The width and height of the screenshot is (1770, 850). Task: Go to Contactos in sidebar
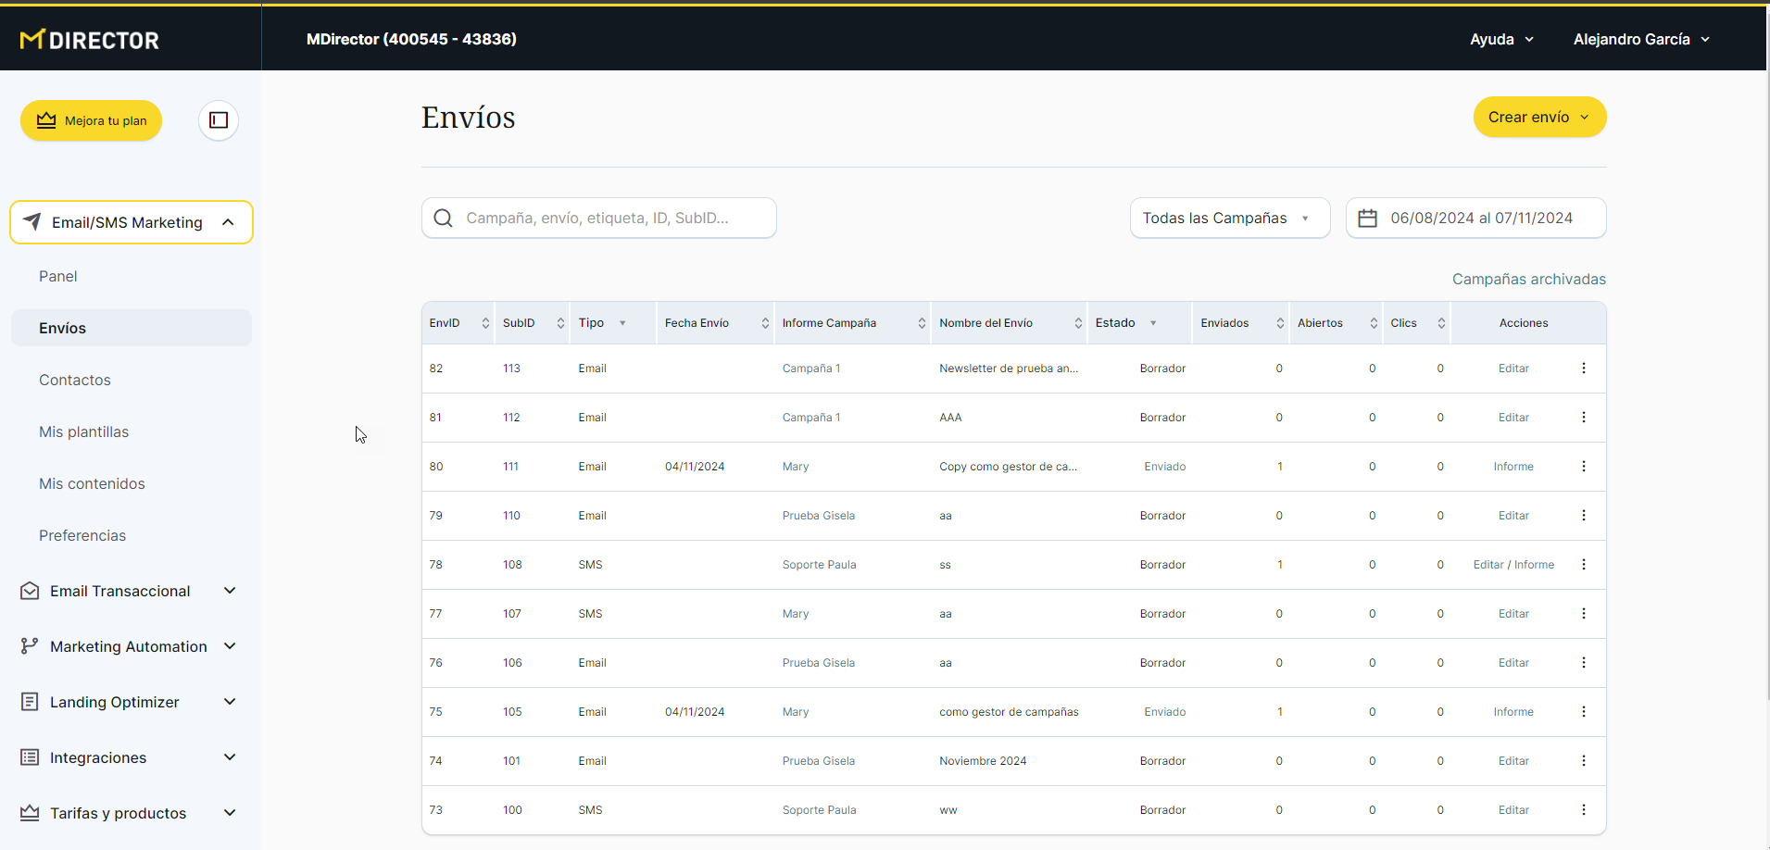click(x=75, y=380)
